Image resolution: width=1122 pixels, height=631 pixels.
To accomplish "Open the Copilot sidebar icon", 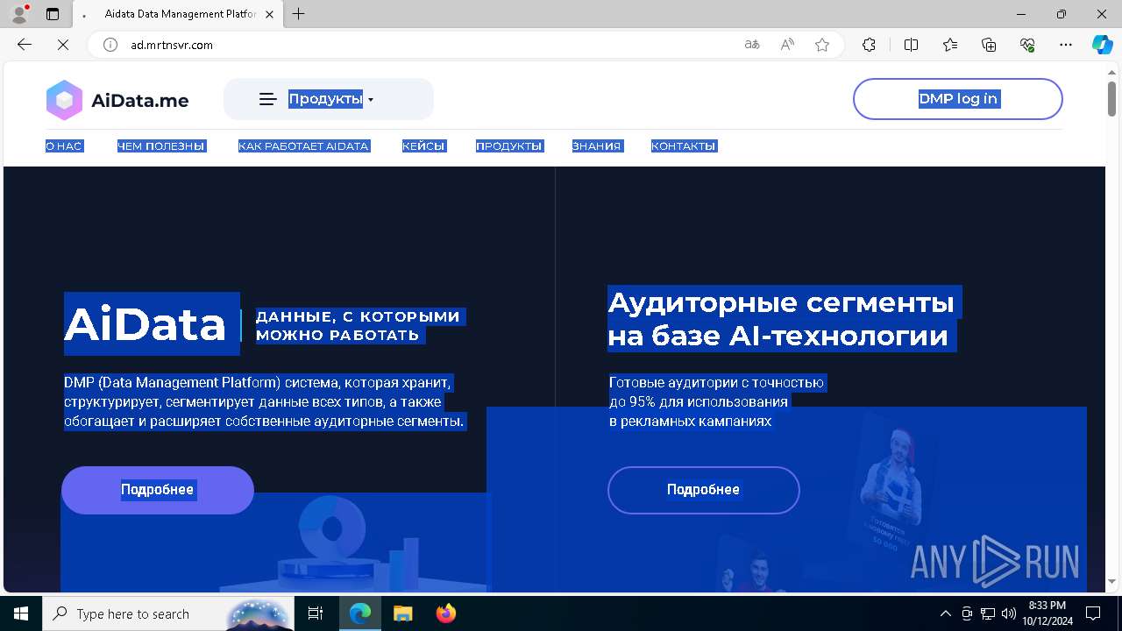I will tap(1102, 45).
